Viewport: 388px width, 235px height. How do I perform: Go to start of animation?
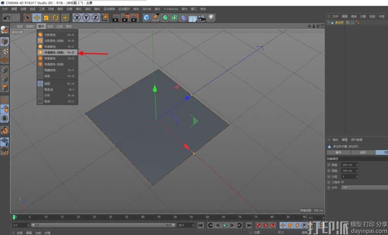[x=201, y=225]
